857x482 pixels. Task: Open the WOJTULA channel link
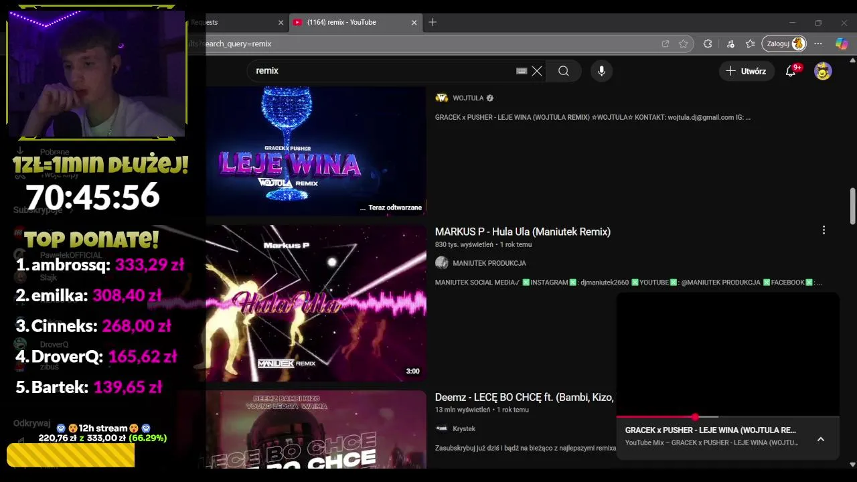click(x=468, y=98)
